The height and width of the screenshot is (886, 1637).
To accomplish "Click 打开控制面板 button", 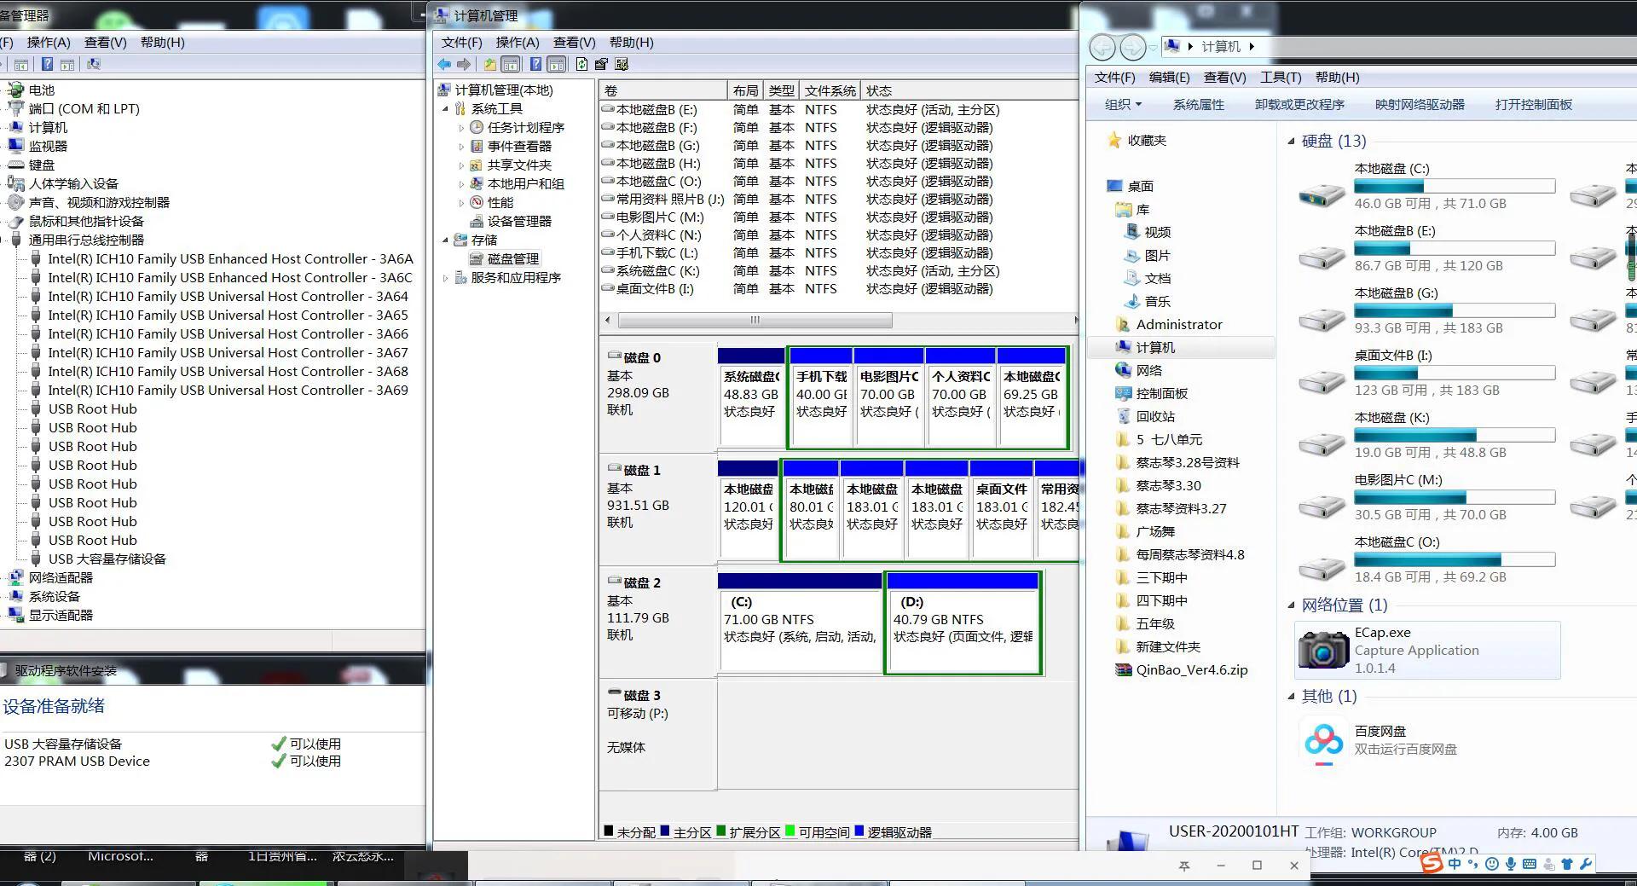I will [x=1533, y=105].
